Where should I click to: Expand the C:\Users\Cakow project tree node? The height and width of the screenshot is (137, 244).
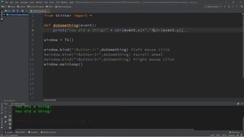point(4,15)
